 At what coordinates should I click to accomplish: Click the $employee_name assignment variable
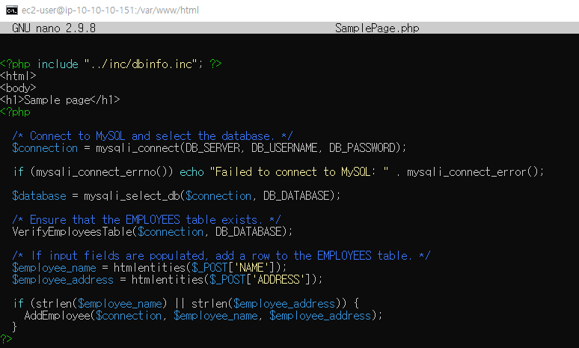click(x=54, y=267)
